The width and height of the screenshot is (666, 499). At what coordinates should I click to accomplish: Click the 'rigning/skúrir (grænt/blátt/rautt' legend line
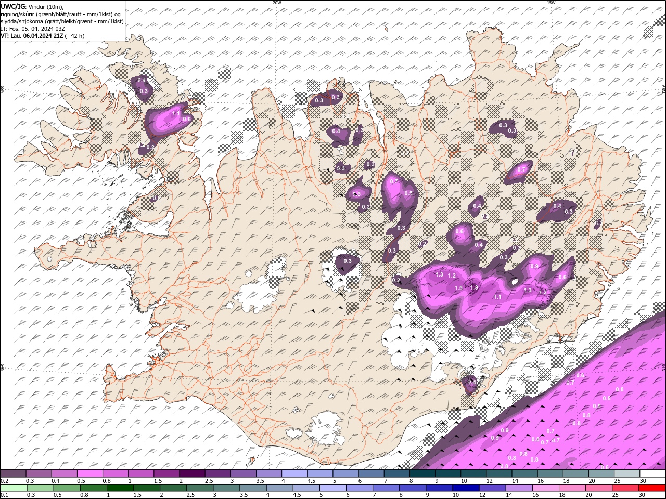(x=61, y=14)
